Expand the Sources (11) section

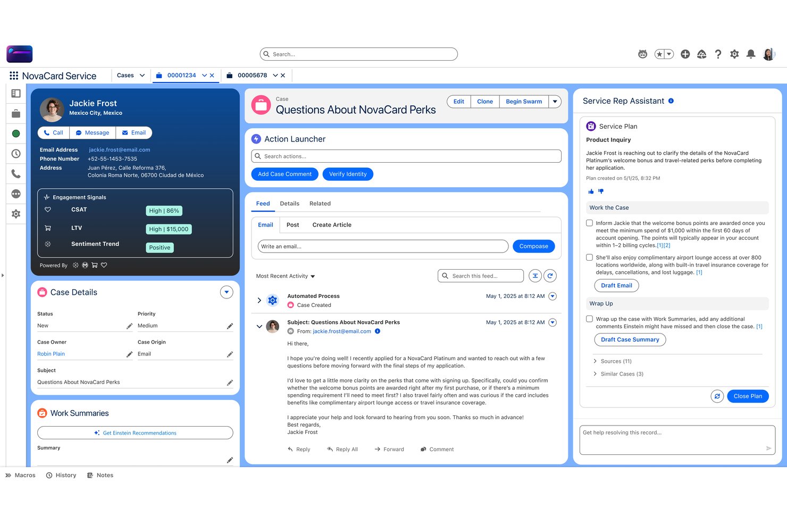pyautogui.click(x=595, y=361)
